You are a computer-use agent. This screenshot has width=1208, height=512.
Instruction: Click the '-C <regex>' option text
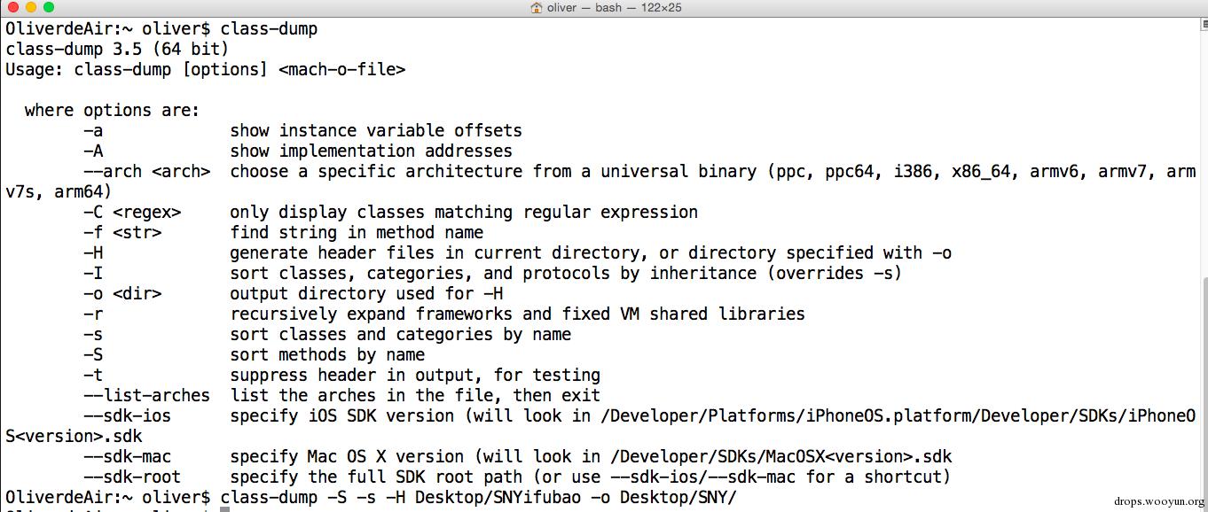131,212
